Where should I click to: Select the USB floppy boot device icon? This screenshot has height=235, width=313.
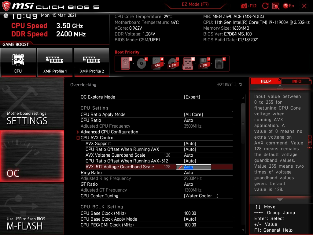point(204,63)
